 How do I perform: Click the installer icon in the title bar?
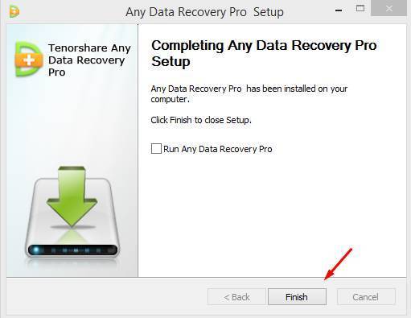coord(14,11)
